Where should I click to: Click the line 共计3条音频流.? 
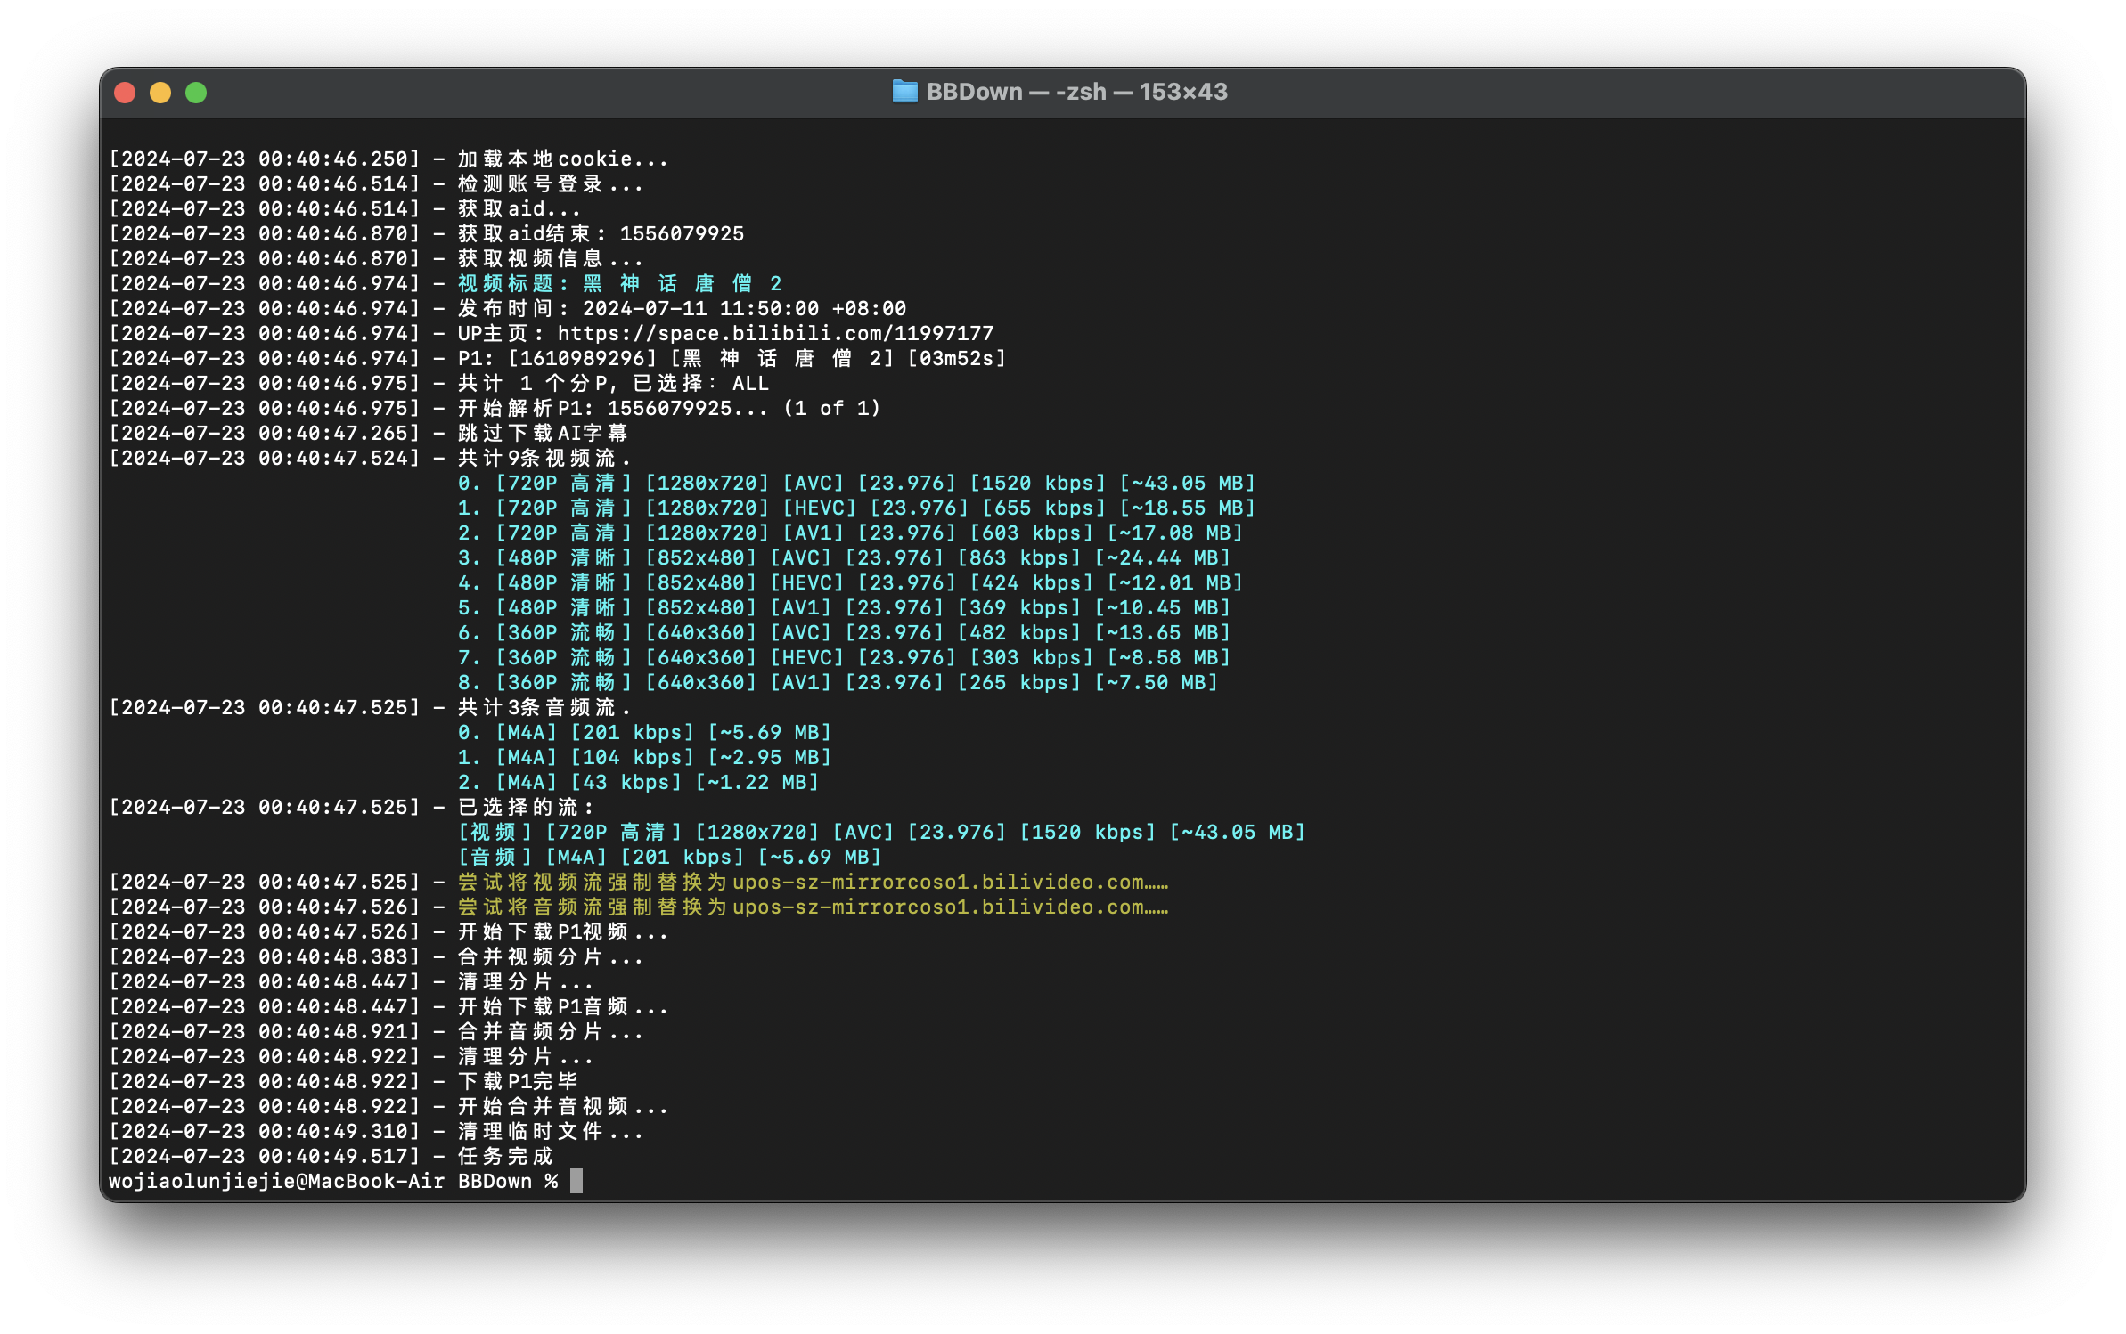(544, 707)
